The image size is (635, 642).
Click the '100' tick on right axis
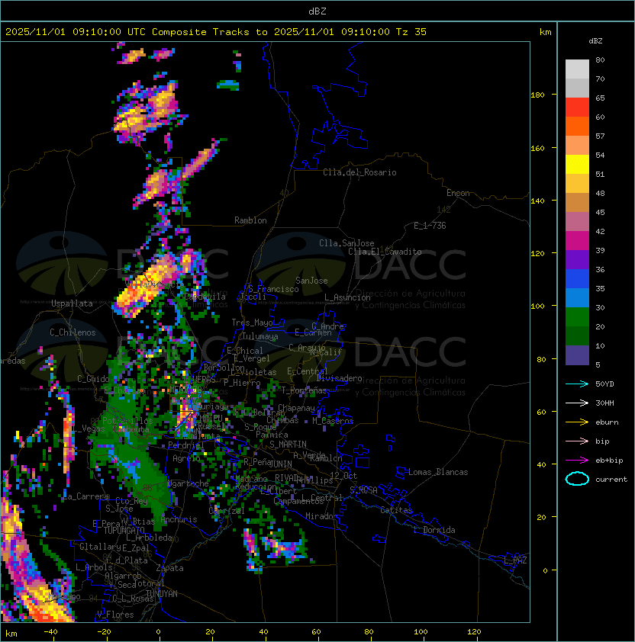coord(537,307)
